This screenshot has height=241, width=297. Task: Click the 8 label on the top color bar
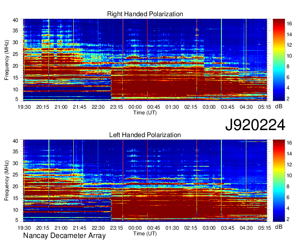pyautogui.click(x=288, y=66)
